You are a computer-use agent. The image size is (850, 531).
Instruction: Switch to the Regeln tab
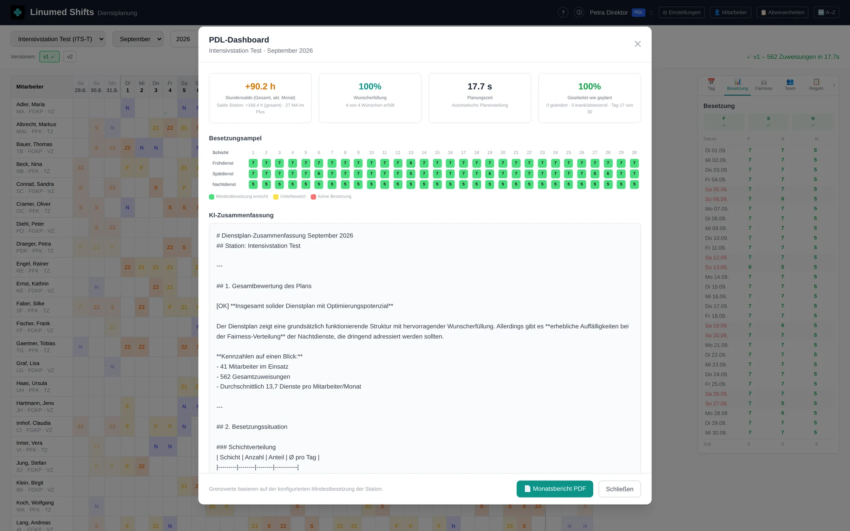tap(816, 85)
